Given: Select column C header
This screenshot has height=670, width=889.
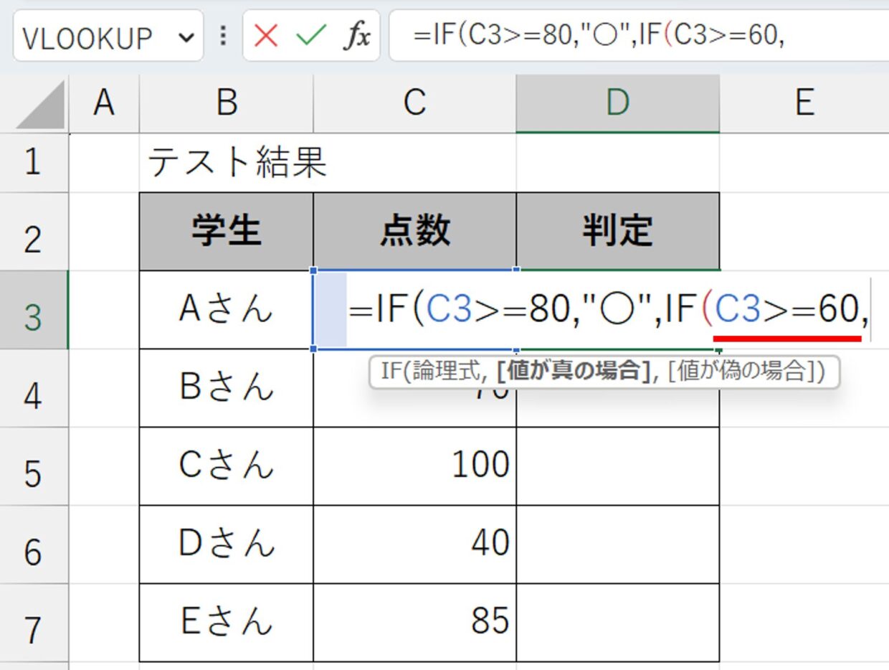Looking at the screenshot, I should click(414, 103).
